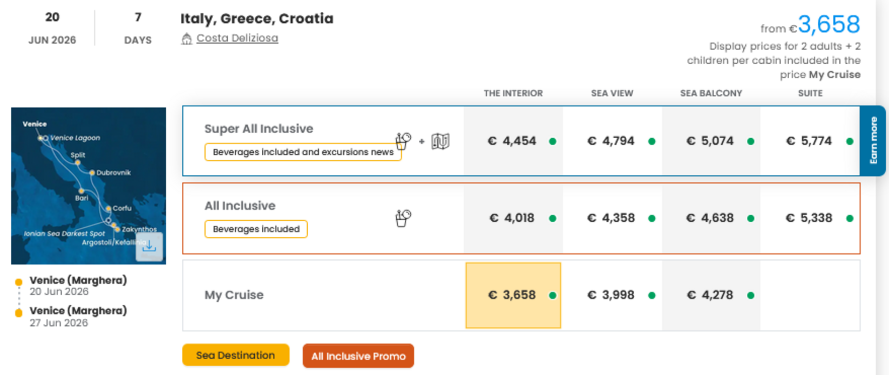Click the download icon on the route map

pos(149,247)
